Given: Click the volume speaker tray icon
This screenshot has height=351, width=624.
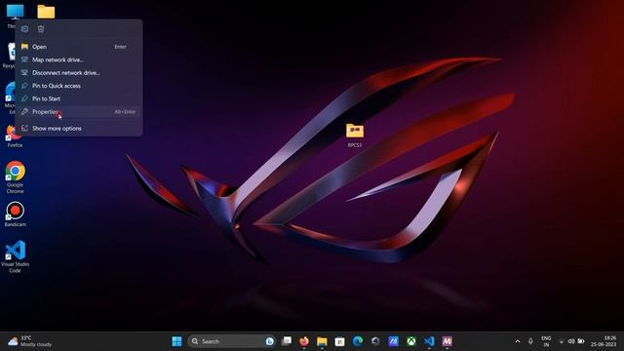Looking at the screenshot, I should pyautogui.click(x=571, y=341).
